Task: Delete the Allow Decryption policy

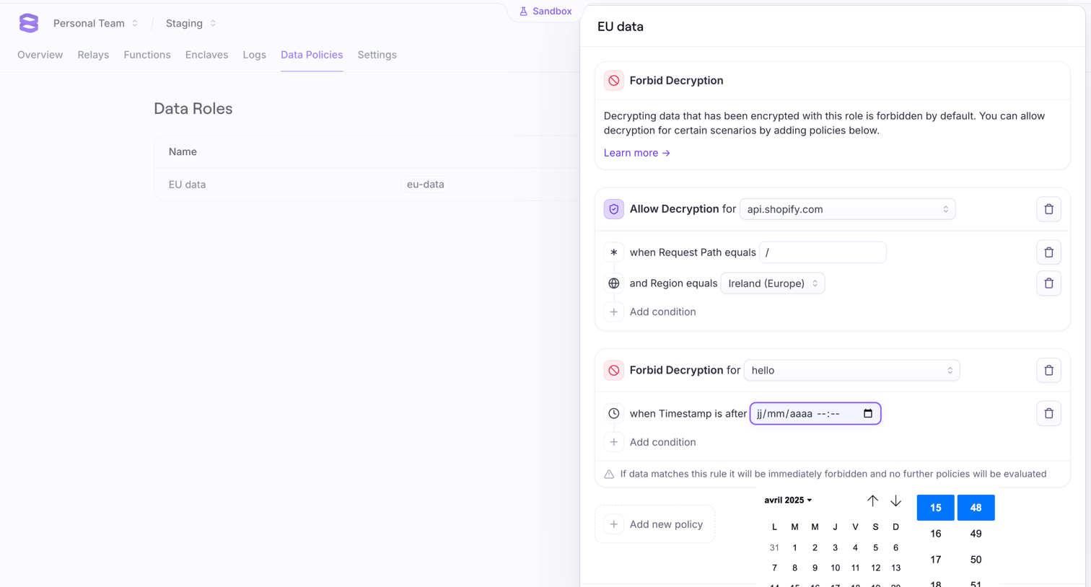Action: 1049,209
